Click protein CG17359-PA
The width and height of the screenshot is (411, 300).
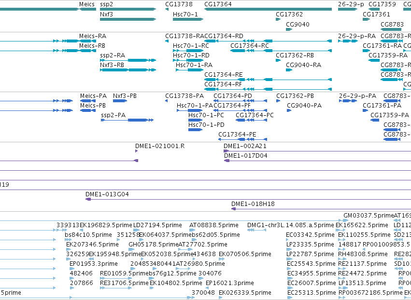coord(390,115)
